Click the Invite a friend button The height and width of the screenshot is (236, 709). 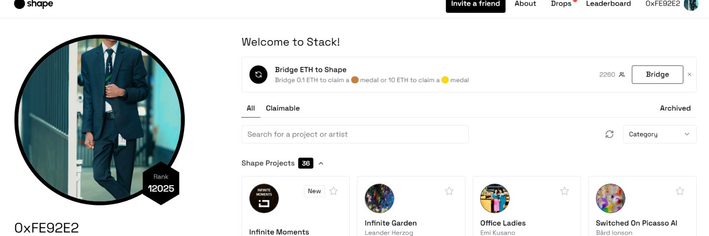[476, 5]
